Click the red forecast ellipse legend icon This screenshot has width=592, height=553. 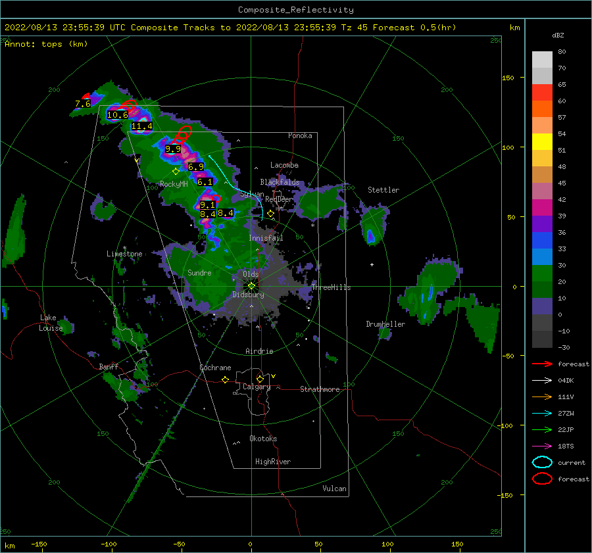coord(542,479)
